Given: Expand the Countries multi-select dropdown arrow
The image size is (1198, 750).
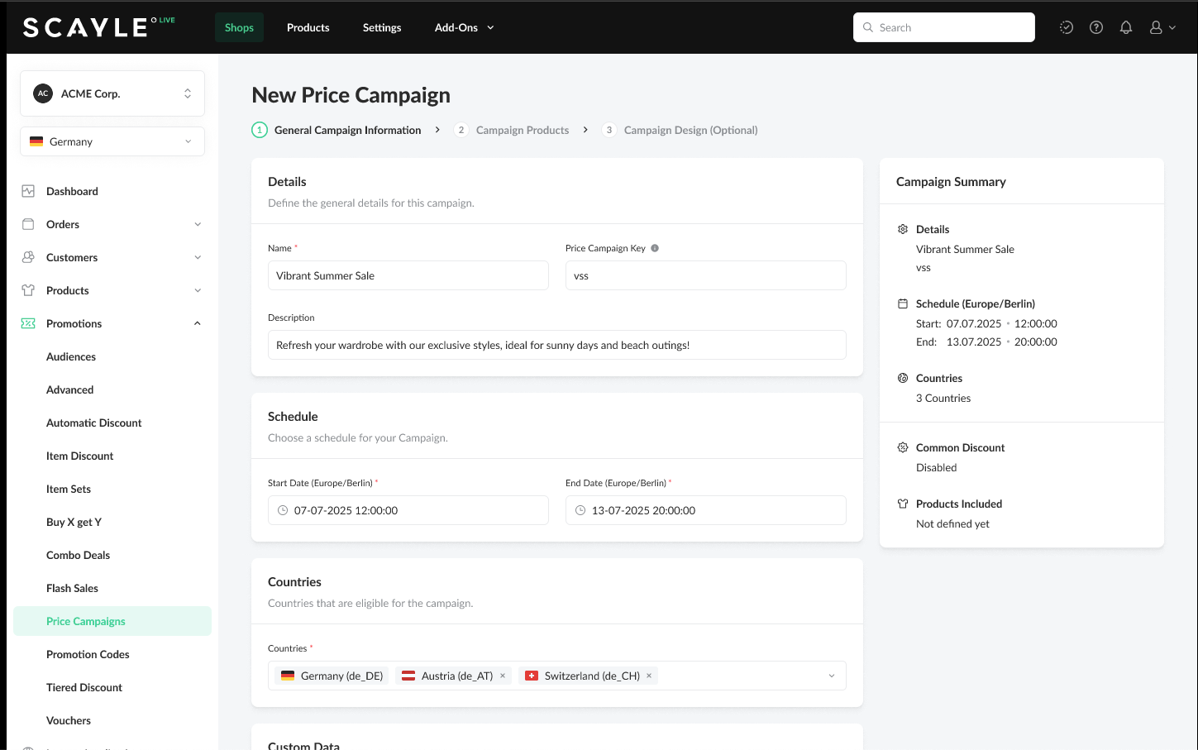Looking at the screenshot, I should tap(831, 676).
